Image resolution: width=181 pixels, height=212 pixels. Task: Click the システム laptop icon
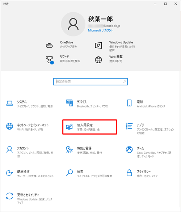[x=10, y=103]
